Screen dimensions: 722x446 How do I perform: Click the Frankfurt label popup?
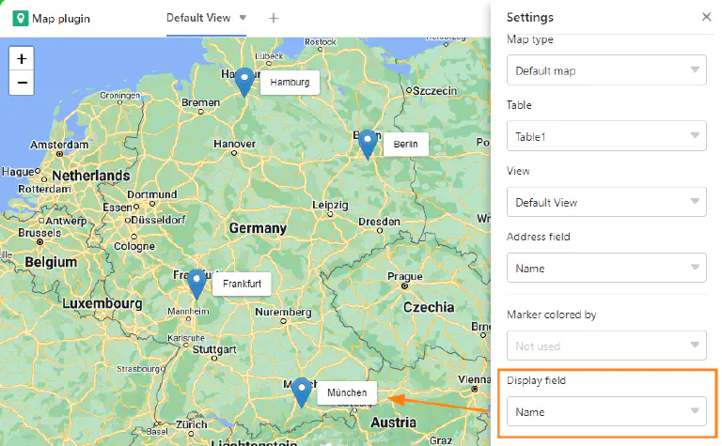(242, 284)
